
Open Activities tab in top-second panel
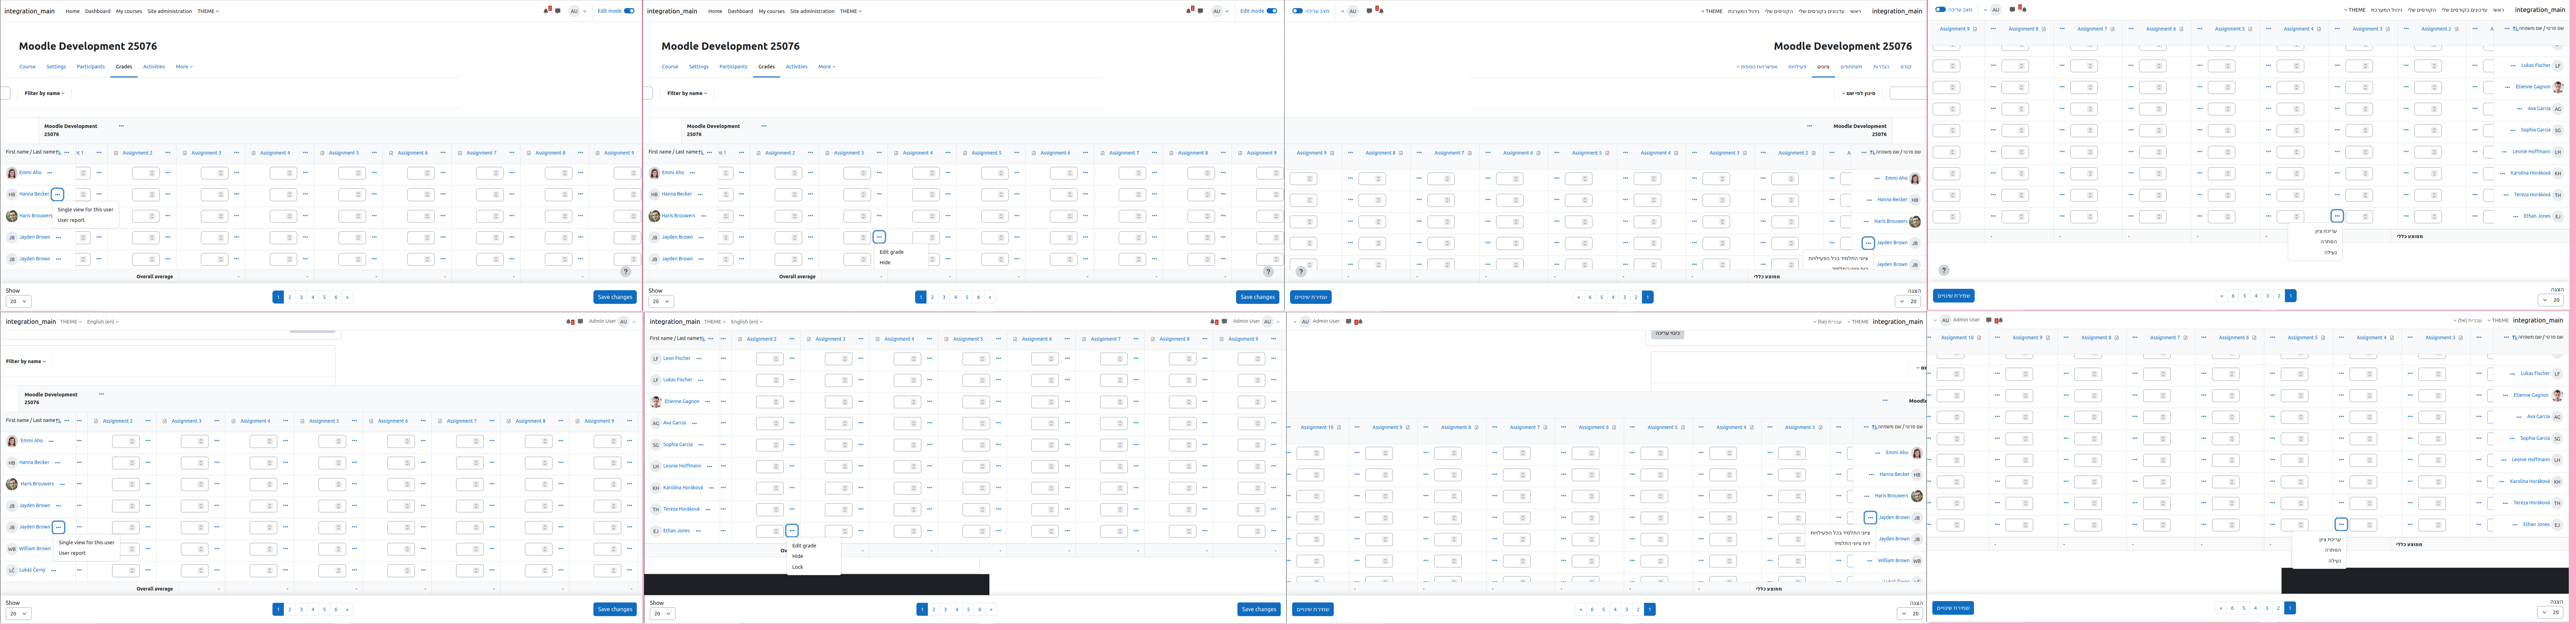(797, 67)
